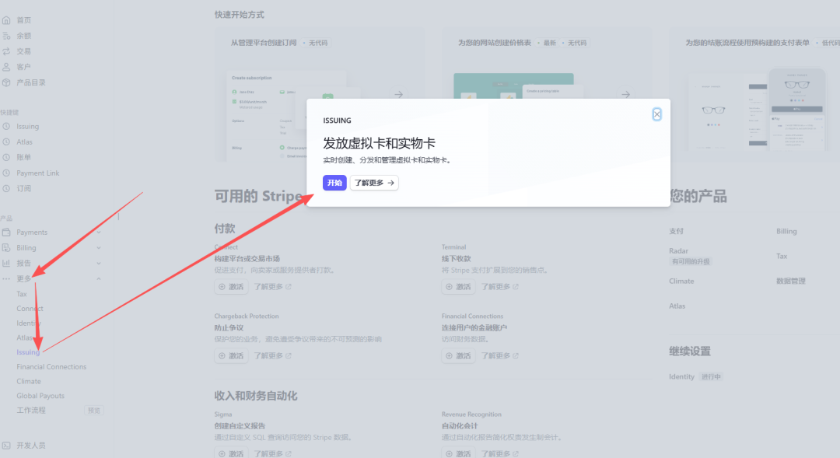Click the 报告 bar chart icon
The image size is (840, 458).
(x=6, y=264)
